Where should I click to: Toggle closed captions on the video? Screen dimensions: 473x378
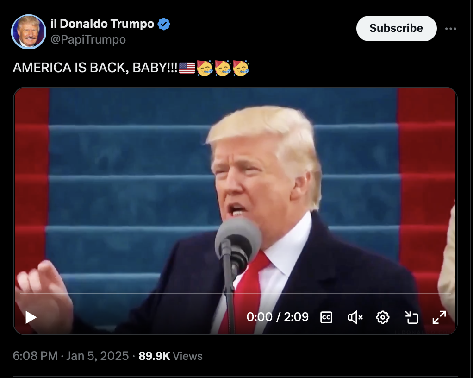click(x=326, y=317)
